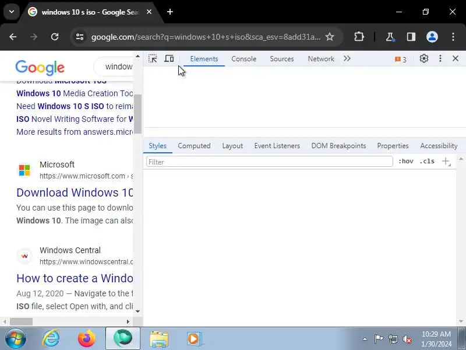The width and height of the screenshot is (466, 350).
Task: Open the Layout subtab
Action: [232, 146]
